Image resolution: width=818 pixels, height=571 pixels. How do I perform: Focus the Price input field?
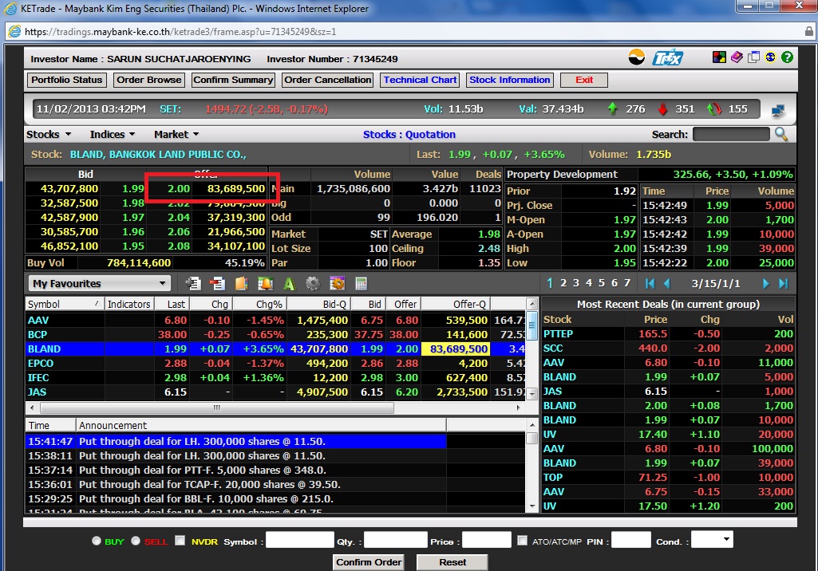[487, 540]
